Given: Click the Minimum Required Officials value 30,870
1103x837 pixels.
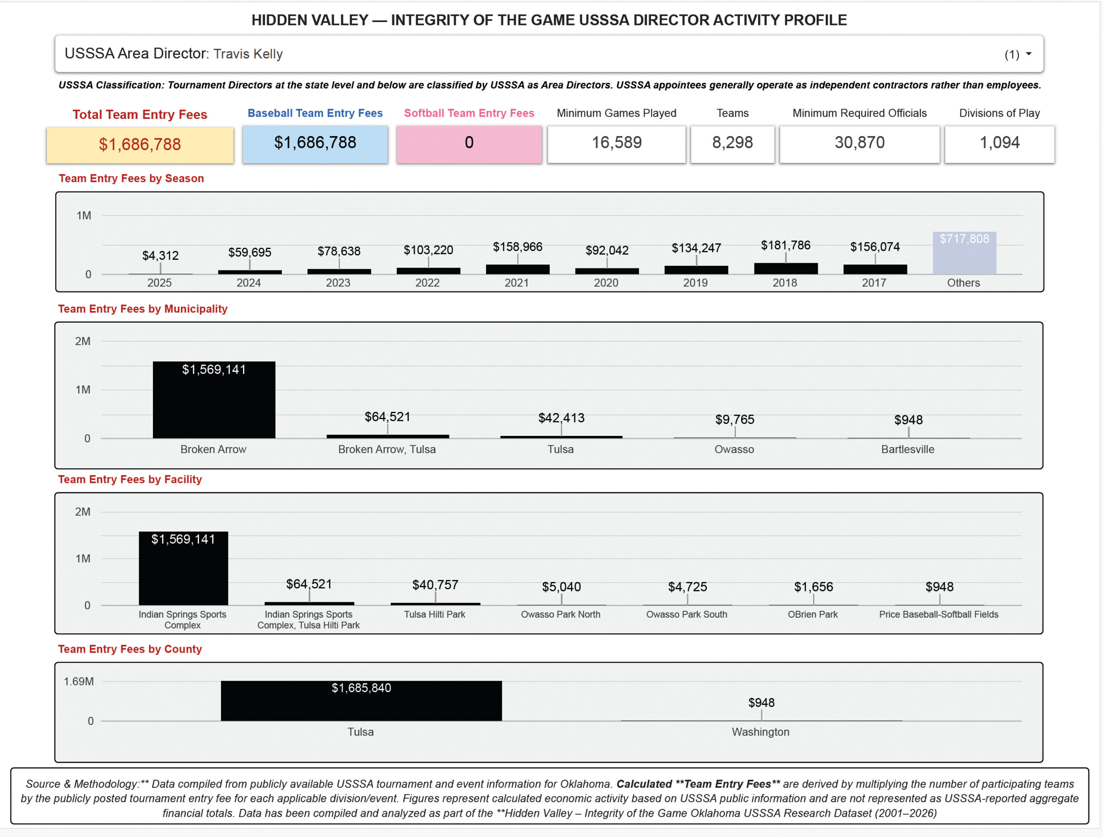Looking at the screenshot, I should 860,143.
